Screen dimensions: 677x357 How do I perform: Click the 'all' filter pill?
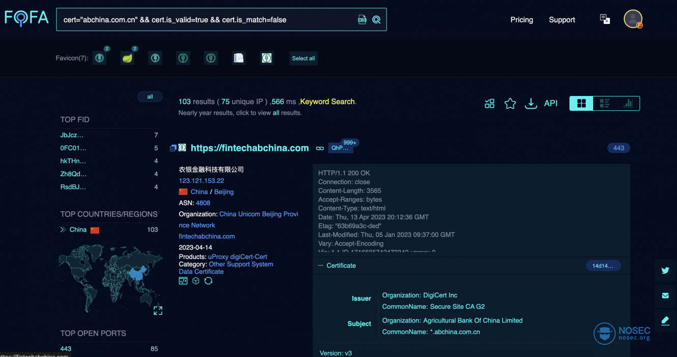click(x=150, y=96)
